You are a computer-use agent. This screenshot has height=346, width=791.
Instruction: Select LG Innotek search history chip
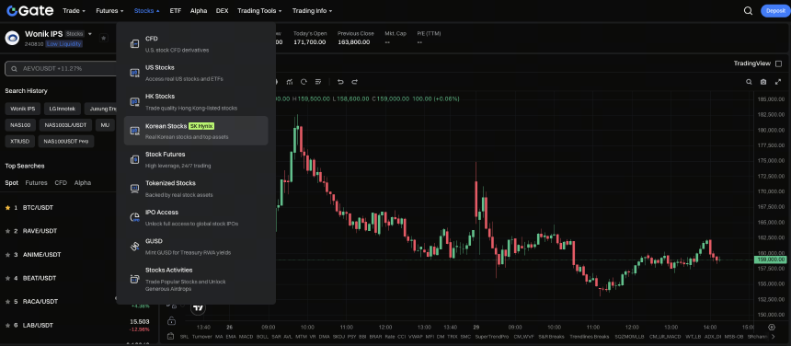[62, 109]
